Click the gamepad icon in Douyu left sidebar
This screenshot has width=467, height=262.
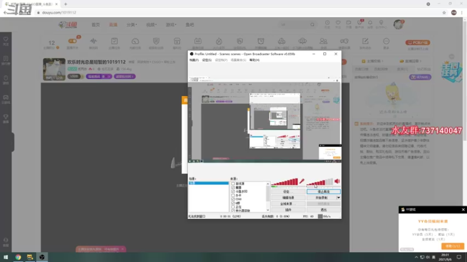click(x=6, y=97)
